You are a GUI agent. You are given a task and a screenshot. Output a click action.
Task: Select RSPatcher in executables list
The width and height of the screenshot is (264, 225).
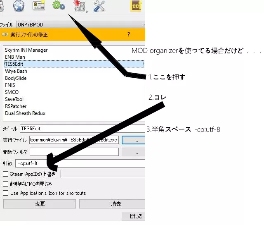tap(74, 106)
